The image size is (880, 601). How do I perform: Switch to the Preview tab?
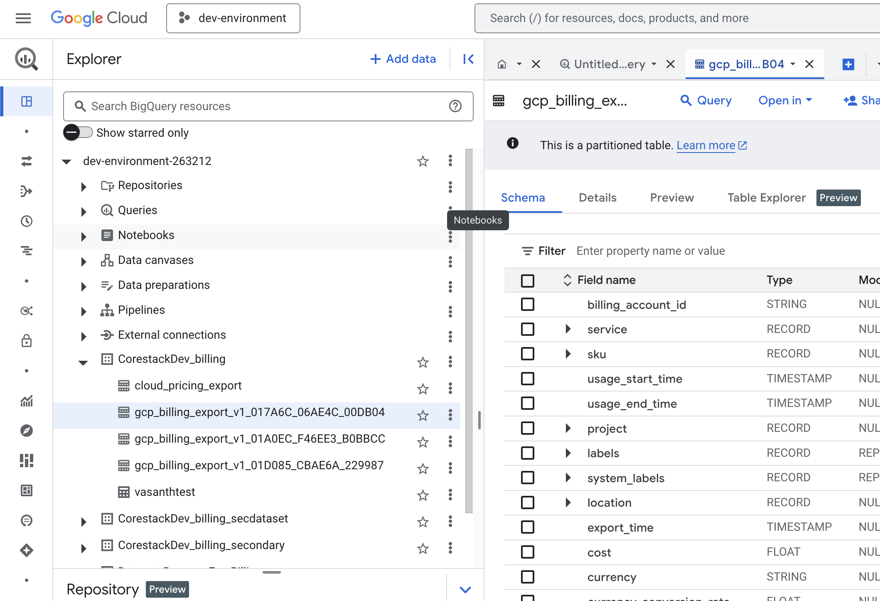671,198
